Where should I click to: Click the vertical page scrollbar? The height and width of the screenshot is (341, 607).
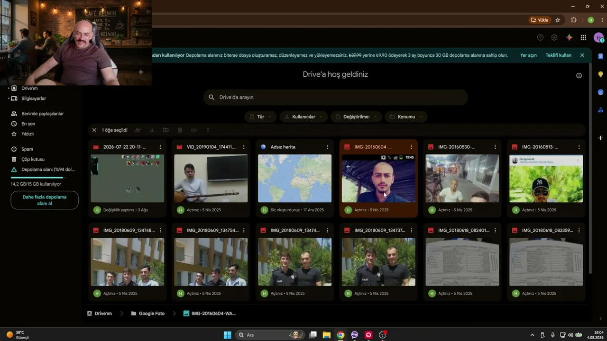pos(590,168)
